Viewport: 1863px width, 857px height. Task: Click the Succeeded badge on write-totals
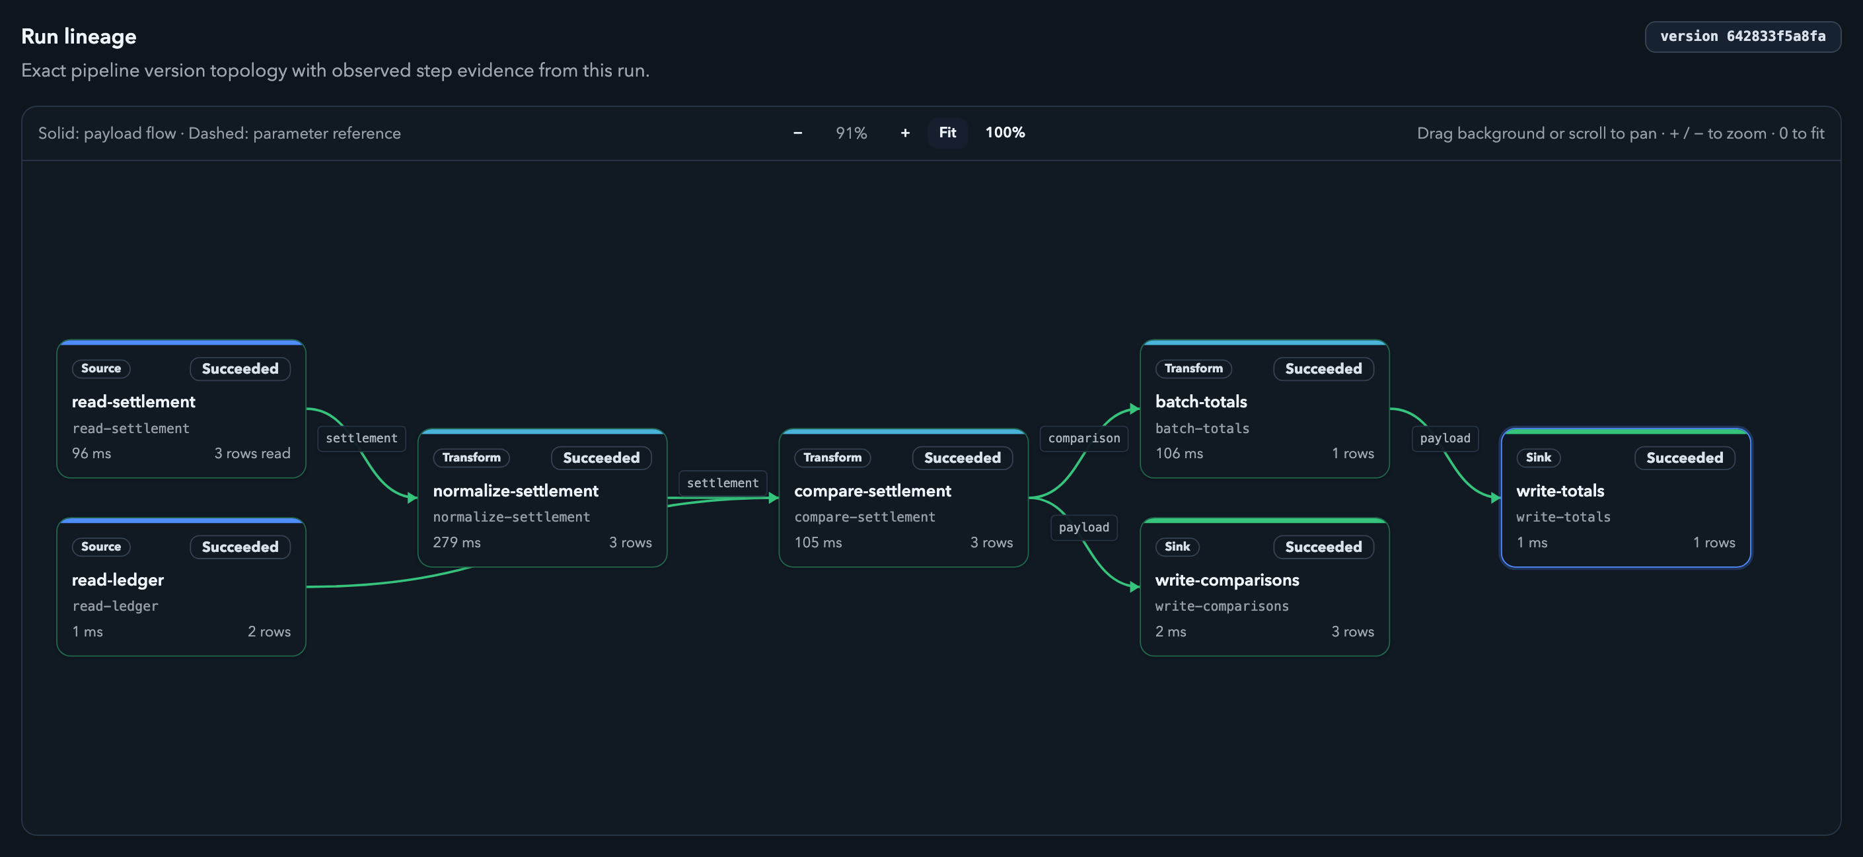coord(1685,458)
